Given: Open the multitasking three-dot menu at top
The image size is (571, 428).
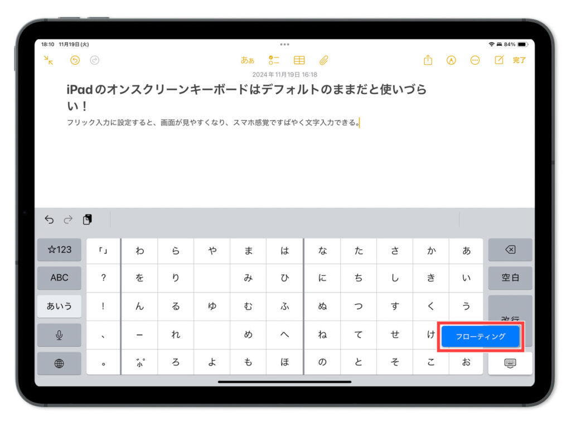Looking at the screenshot, I should (x=285, y=45).
